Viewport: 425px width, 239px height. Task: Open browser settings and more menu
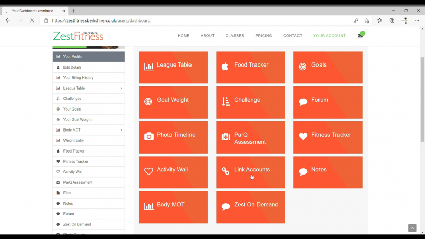click(x=417, y=20)
